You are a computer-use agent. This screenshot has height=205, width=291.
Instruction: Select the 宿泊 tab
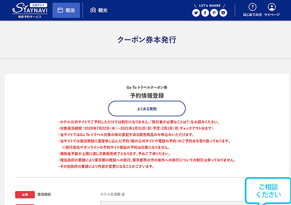[66, 10]
